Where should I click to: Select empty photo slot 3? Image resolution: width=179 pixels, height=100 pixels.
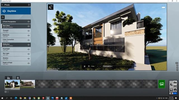pos(43,84)
